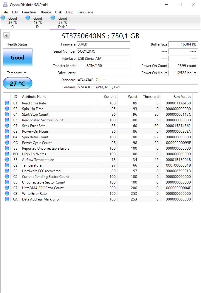
Task: Click status icon for UltraDMA CRC Error Count
Action: pos(7,188)
